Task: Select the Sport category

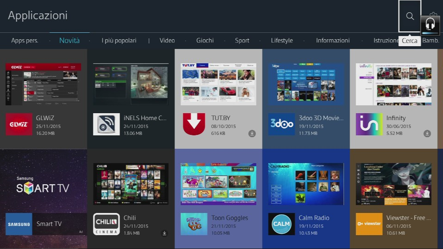Action: coord(242,41)
